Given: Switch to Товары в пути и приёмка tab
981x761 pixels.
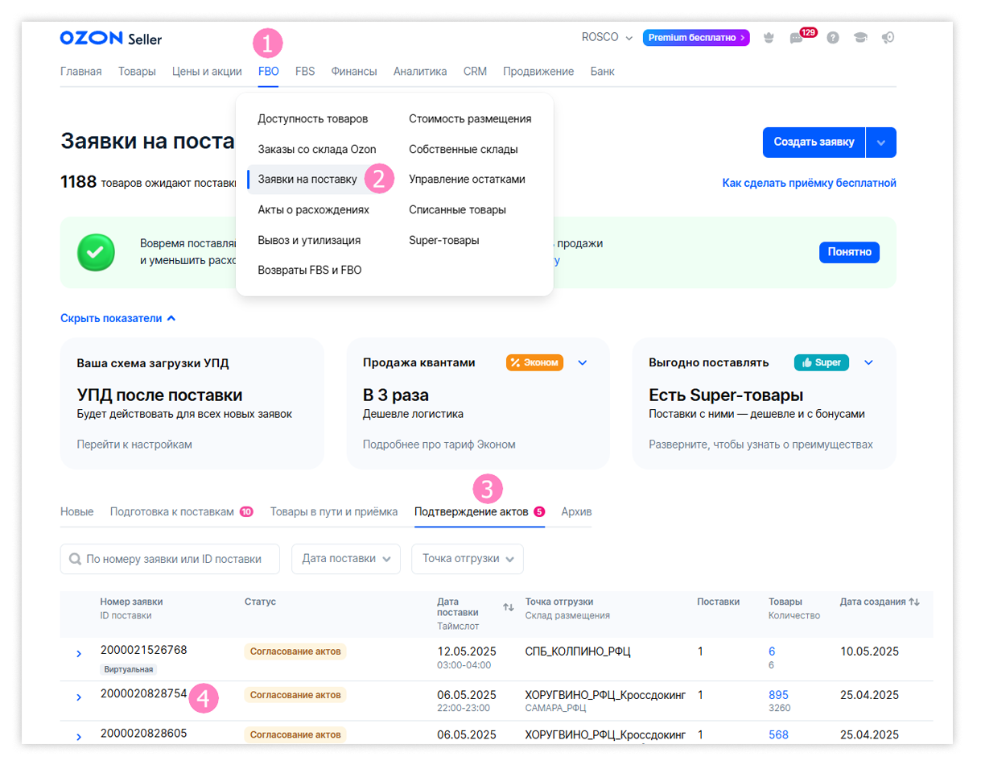Looking at the screenshot, I should (334, 511).
